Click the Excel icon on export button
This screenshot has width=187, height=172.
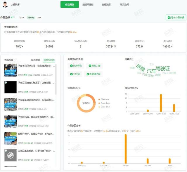(169, 18)
